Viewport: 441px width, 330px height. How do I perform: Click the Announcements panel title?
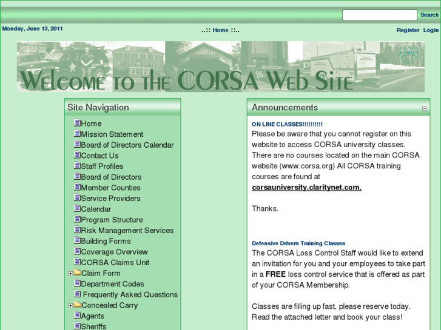pos(284,107)
